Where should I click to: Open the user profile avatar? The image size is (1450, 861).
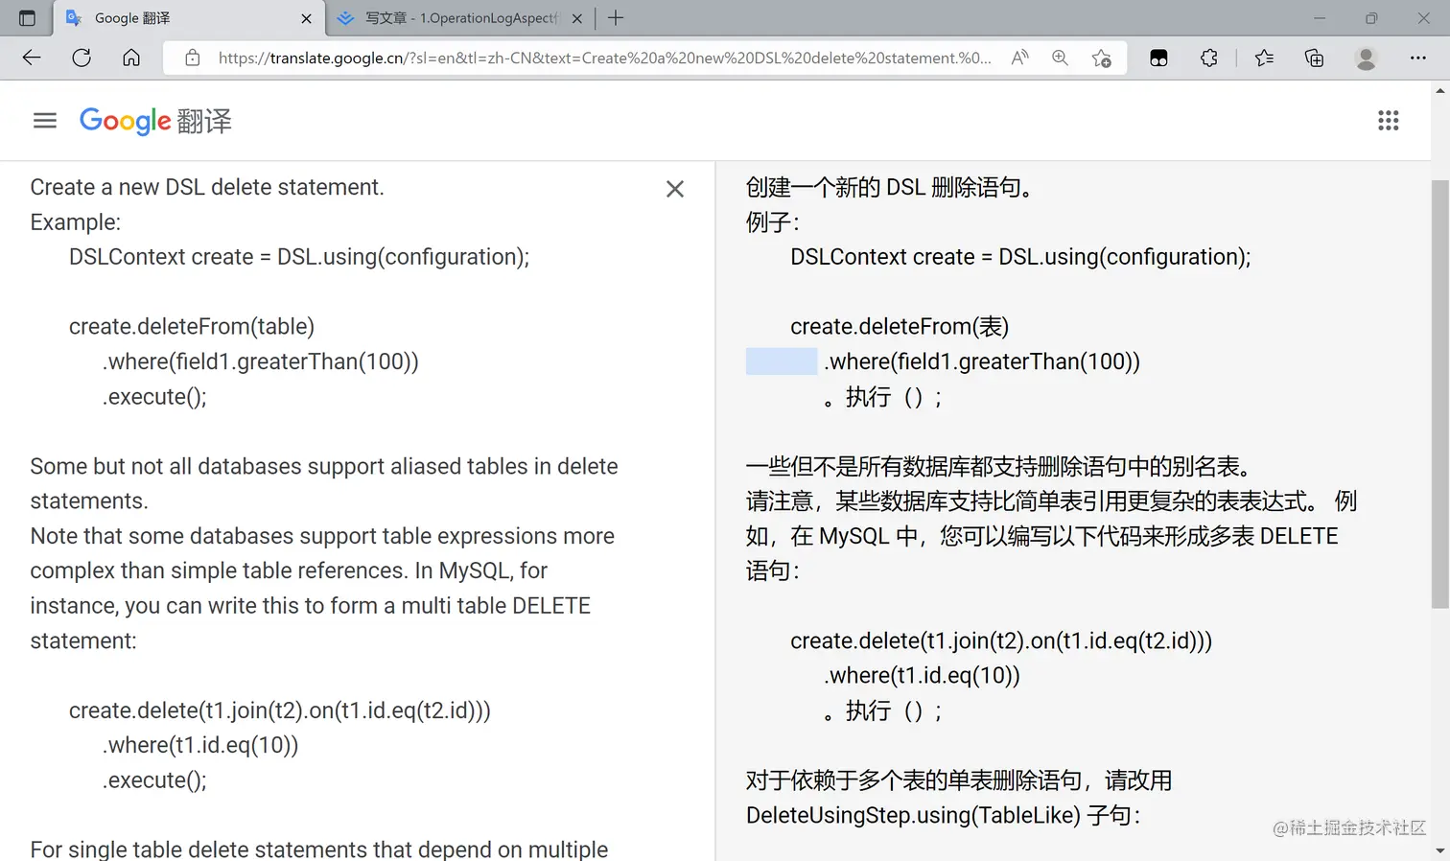tap(1366, 58)
